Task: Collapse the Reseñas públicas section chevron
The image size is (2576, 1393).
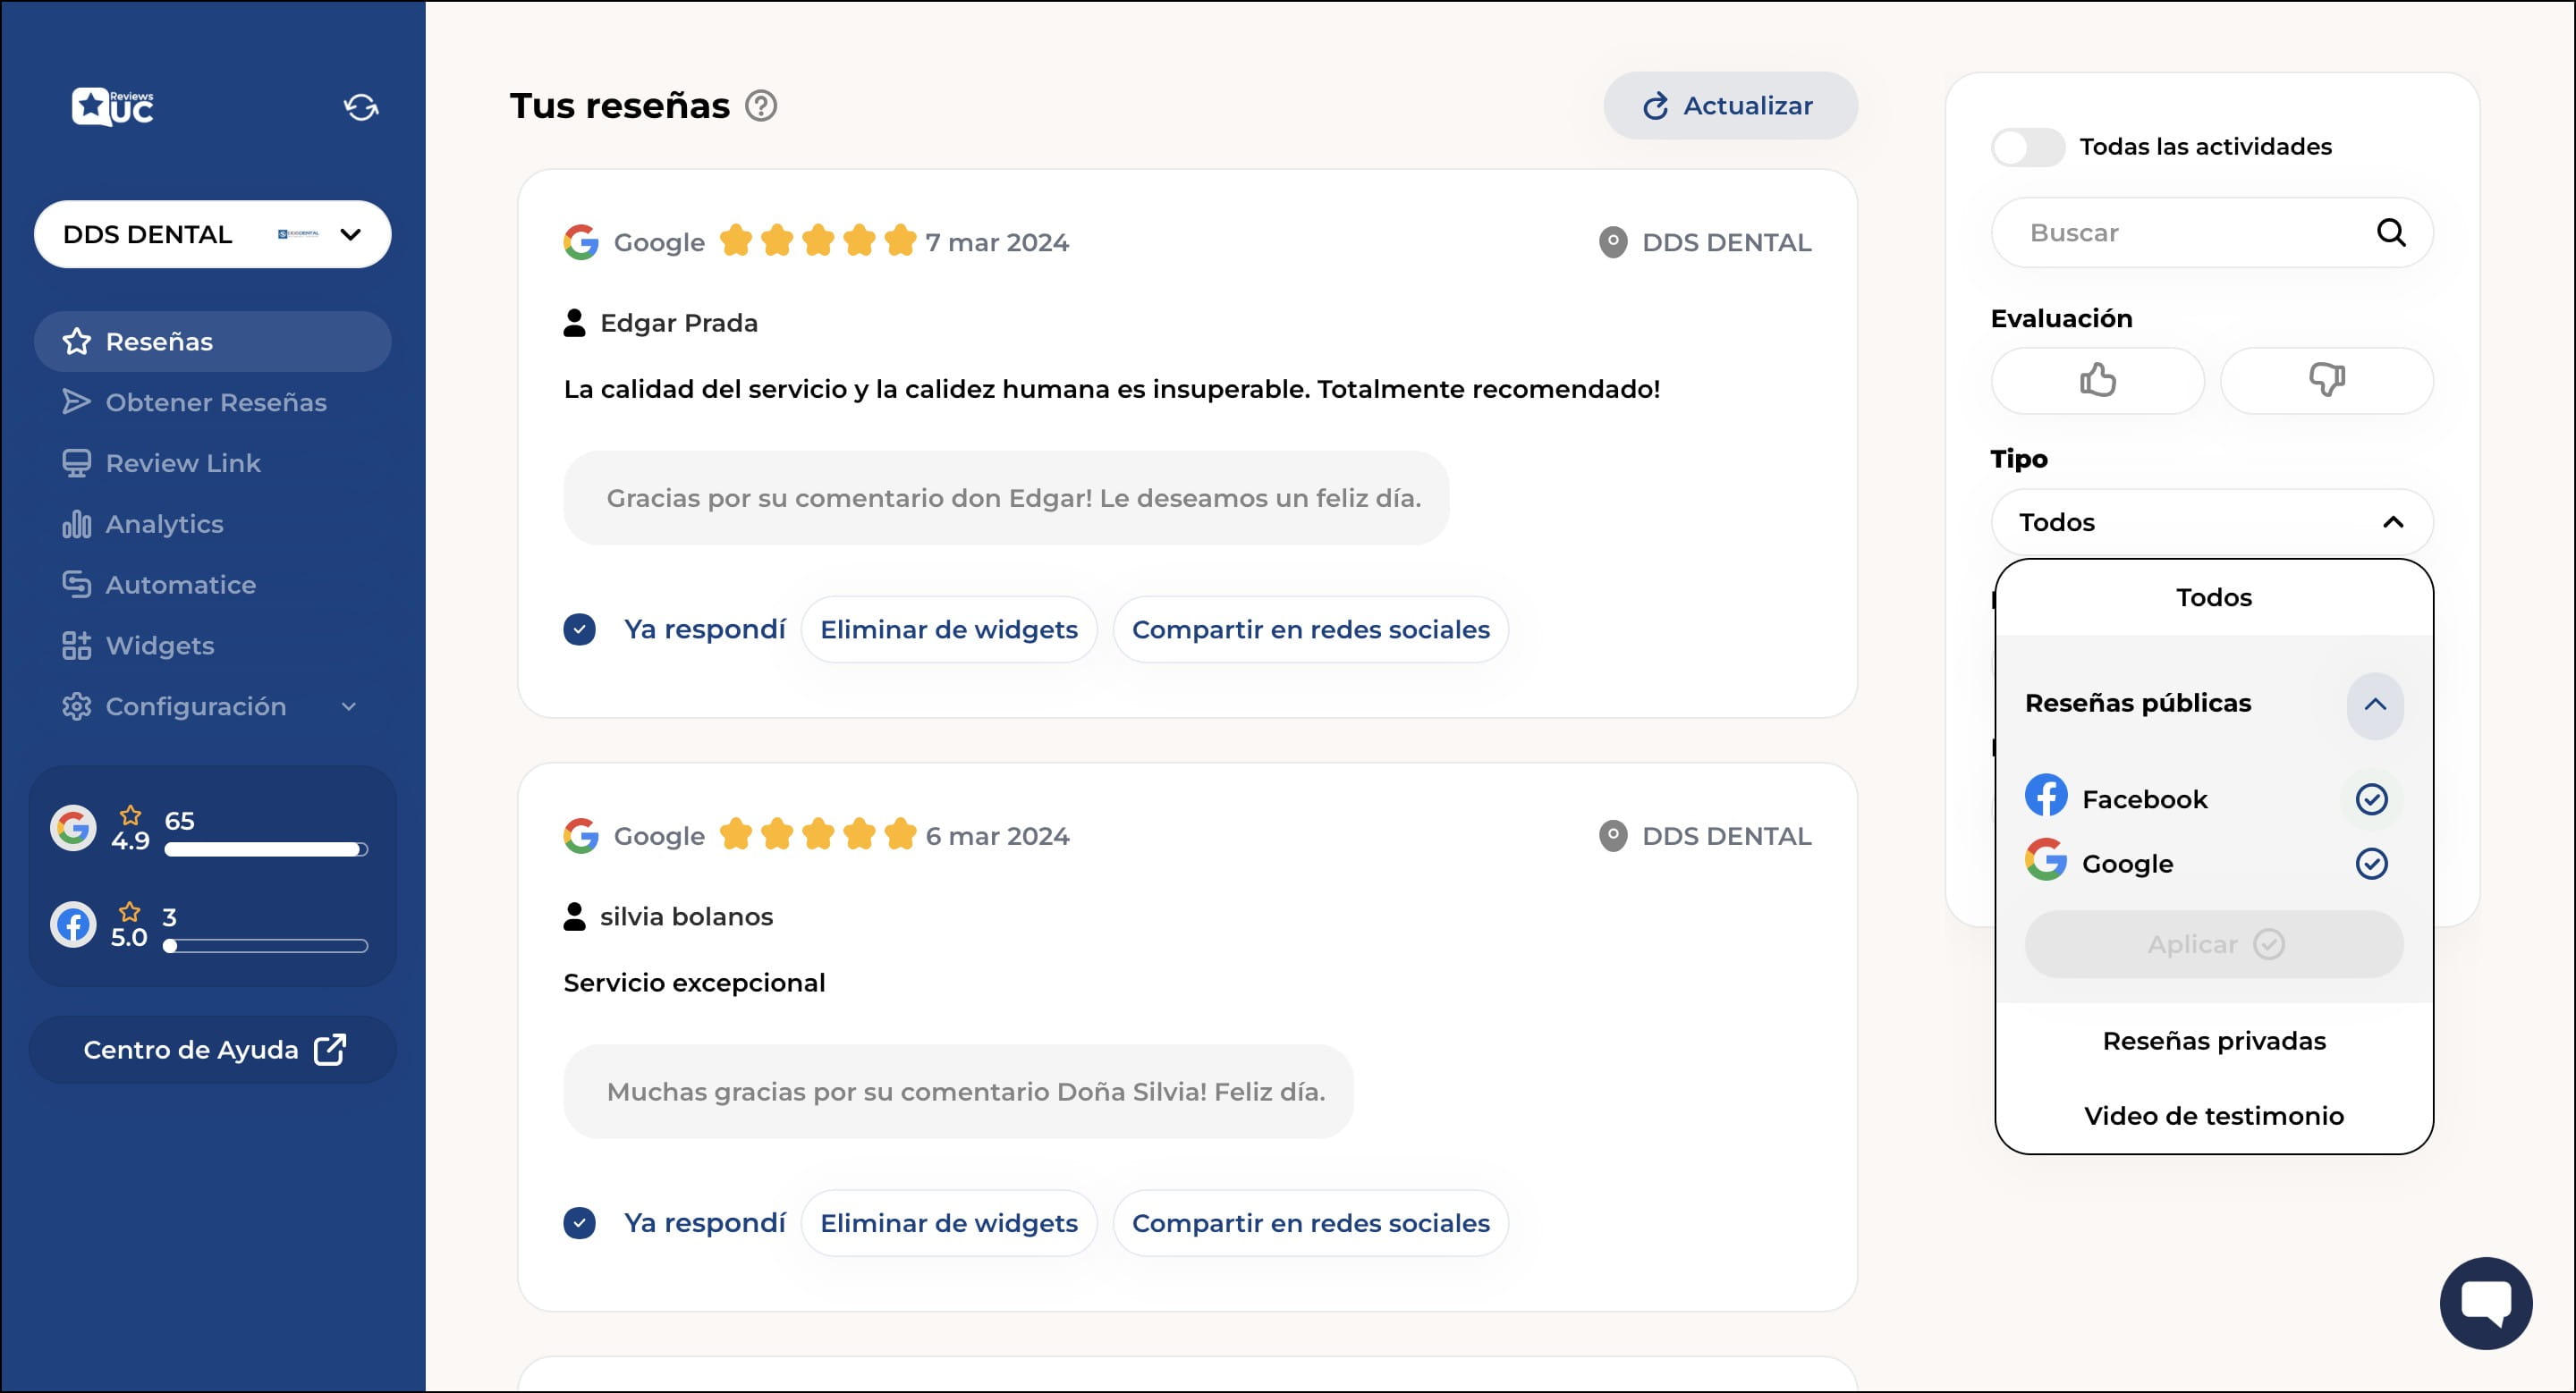Action: click(x=2375, y=705)
